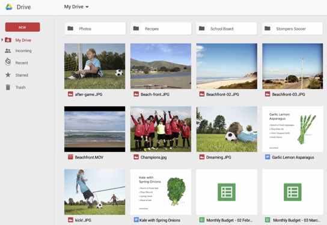The width and height of the screenshot is (327, 225).
Task: Click the Beachfront.MOV file name
Action: 89,157
